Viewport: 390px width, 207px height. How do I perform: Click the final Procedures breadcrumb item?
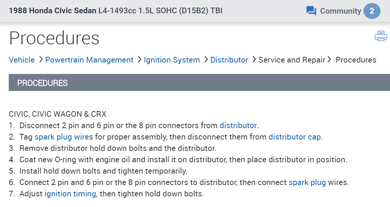(356, 60)
